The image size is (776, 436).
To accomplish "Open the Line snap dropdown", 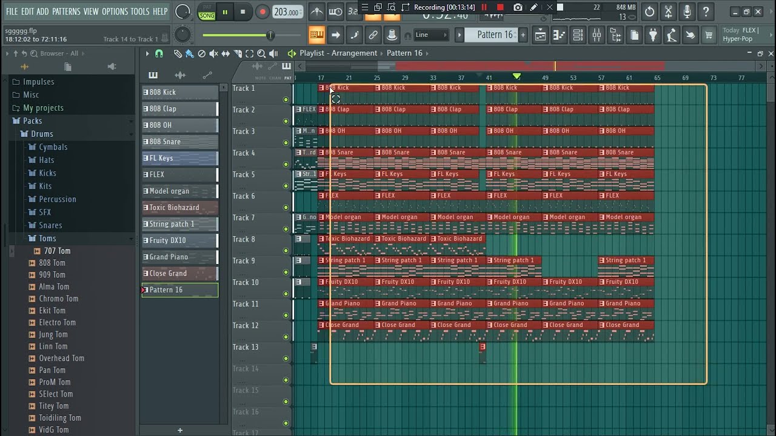I will coord(432,35).
